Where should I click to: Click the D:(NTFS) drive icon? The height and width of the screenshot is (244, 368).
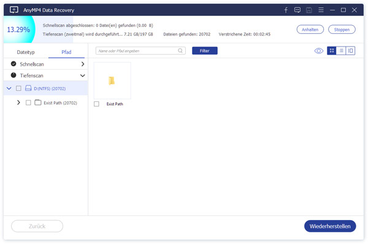(28, 88)
